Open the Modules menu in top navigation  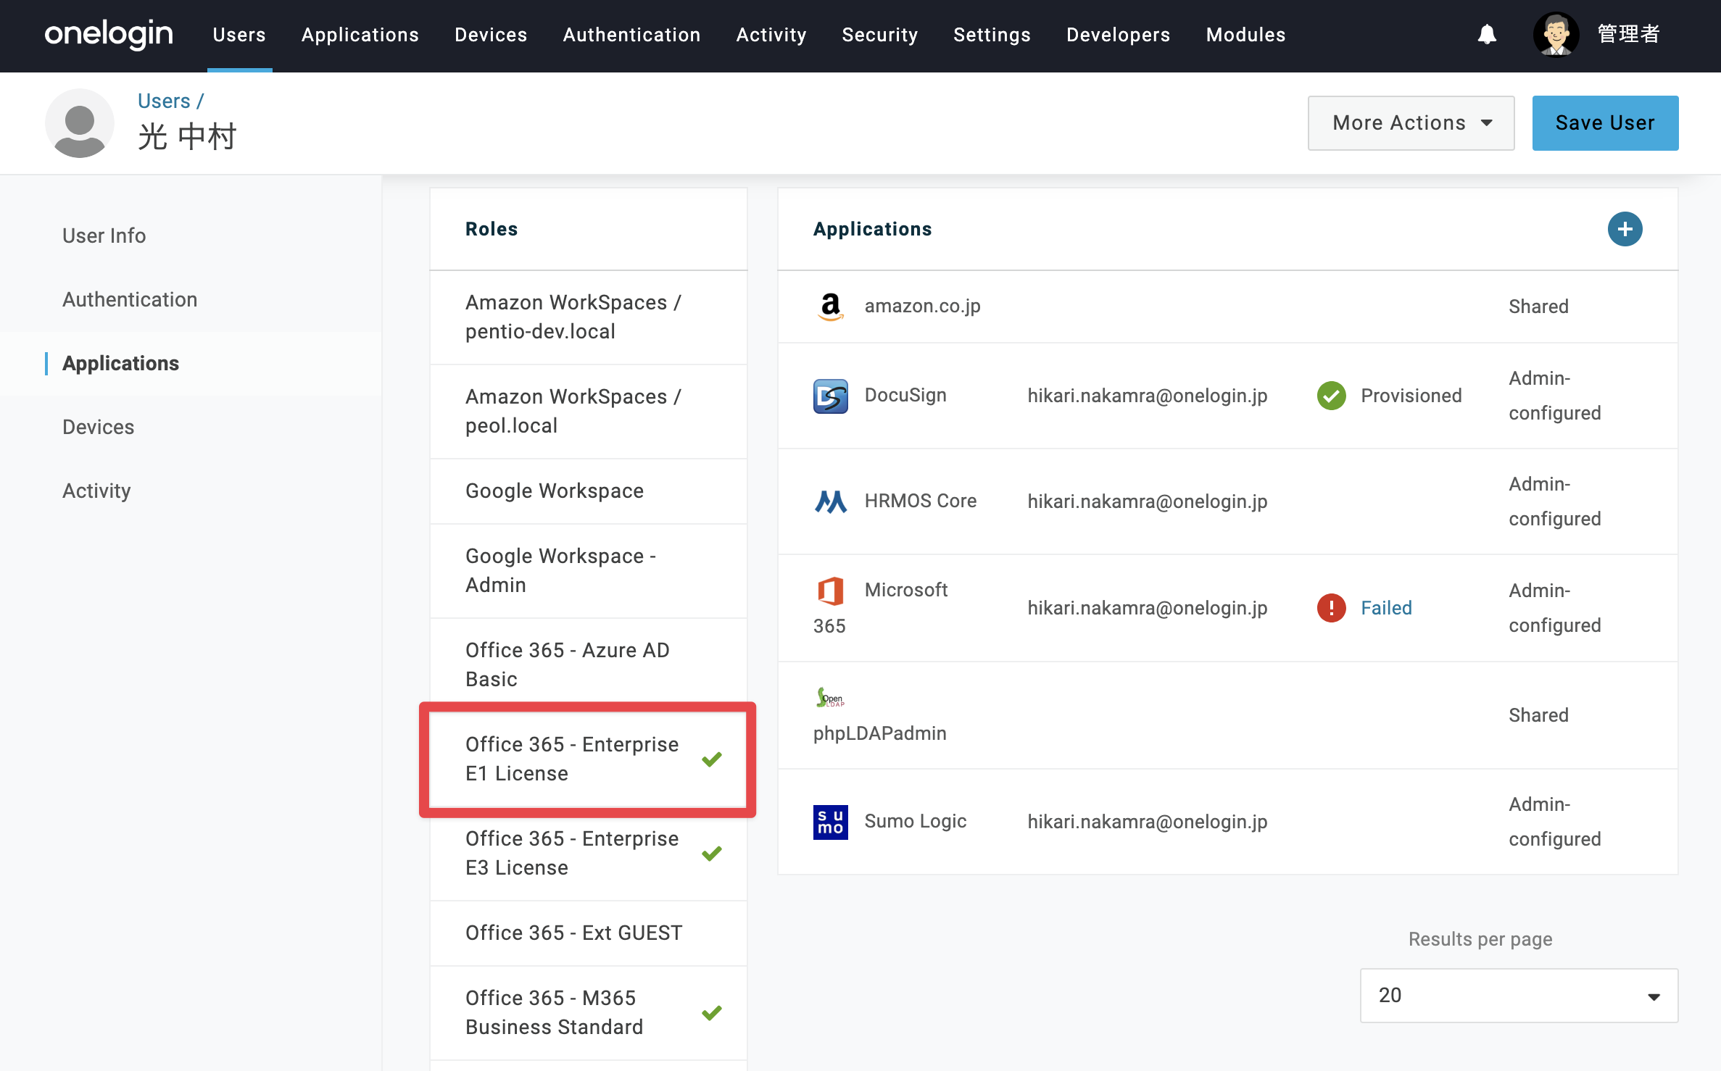(x=1245, y=35)
